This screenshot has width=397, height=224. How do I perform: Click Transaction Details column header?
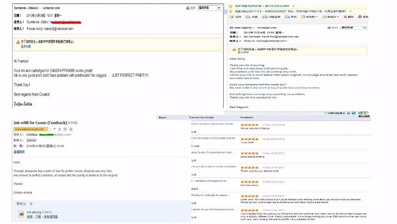pos(201,117)
